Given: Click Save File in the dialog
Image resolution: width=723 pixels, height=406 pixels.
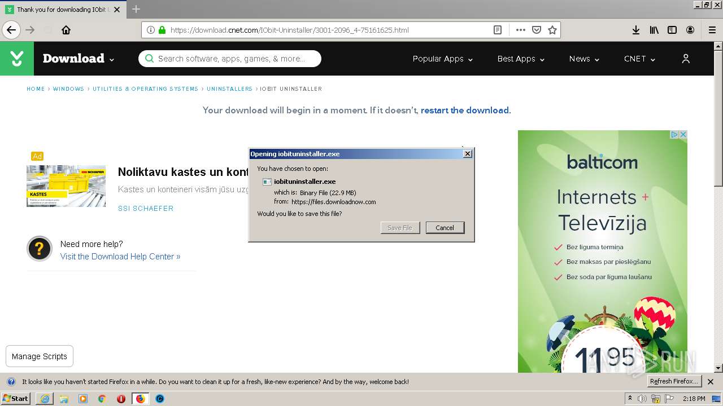Looking at the screenshot, I should (x=400, y=228).
